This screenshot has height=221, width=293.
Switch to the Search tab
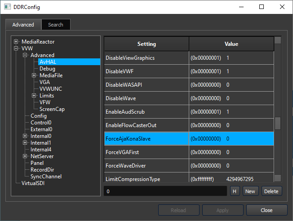56,24
